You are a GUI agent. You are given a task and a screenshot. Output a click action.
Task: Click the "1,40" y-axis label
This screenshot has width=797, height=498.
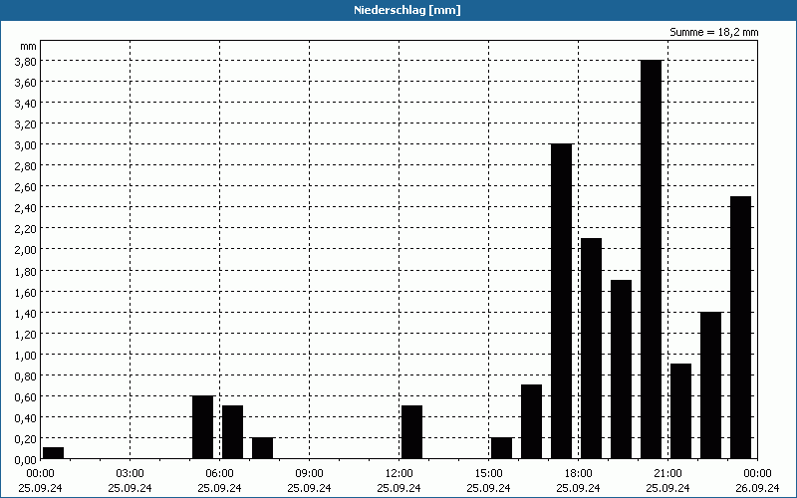(x=28, y=313)
